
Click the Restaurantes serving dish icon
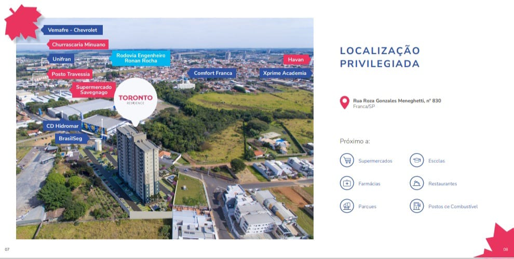pos(416,183)
